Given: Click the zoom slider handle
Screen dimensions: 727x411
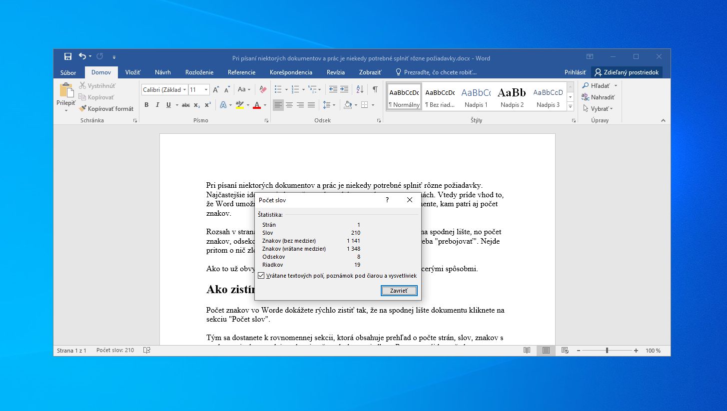Looking at the screenshot, I should pos(607,351).
